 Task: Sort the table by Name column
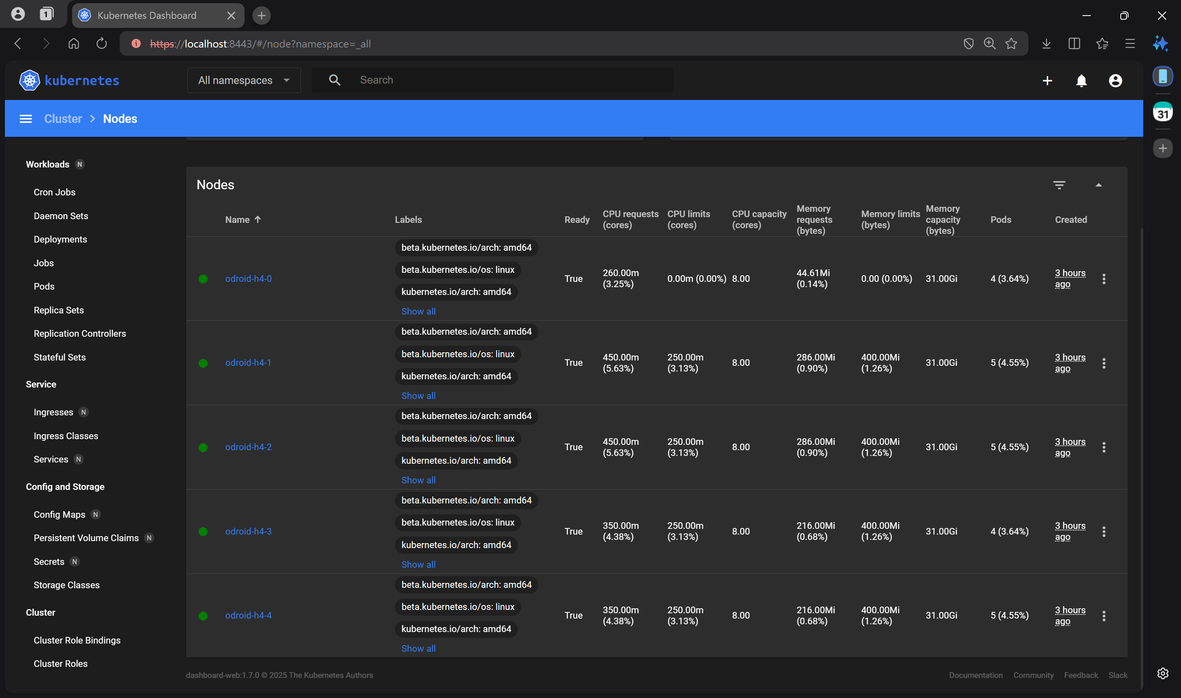coord(237,220)
